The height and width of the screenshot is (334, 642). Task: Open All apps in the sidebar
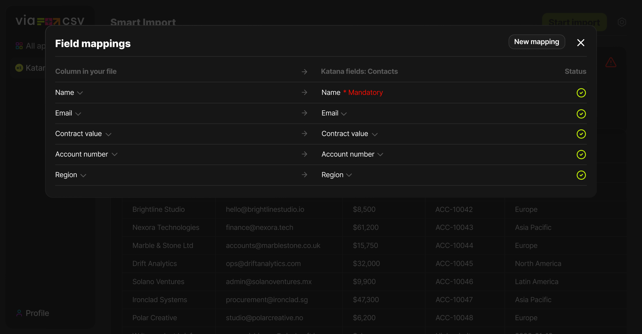tap(31, 46)
